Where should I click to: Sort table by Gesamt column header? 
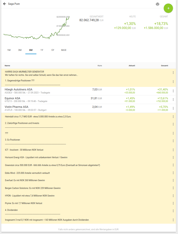tap(164, 66)
